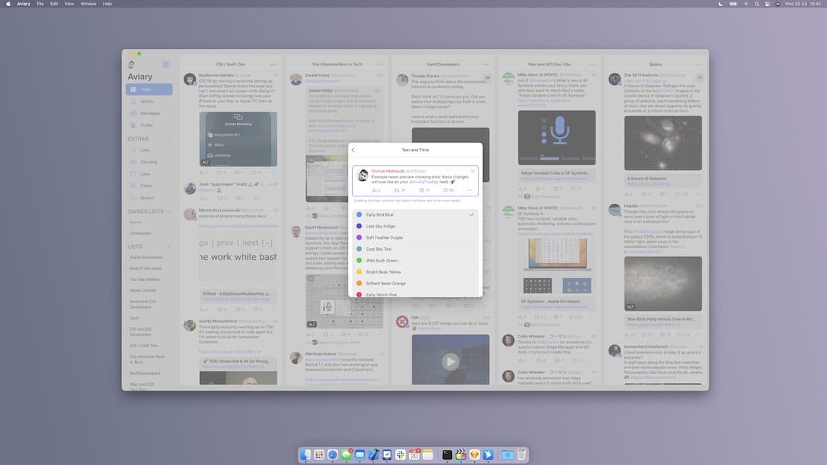Select Cool Sky Teal tint
This screenshot has height=465, width=827.
(415, 249)
